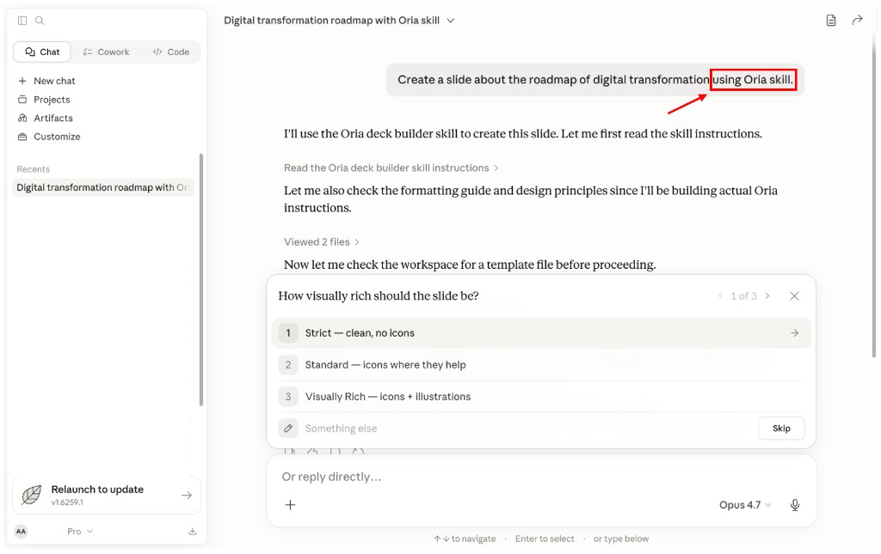Click the user message about digital transformation

[595, 80]
